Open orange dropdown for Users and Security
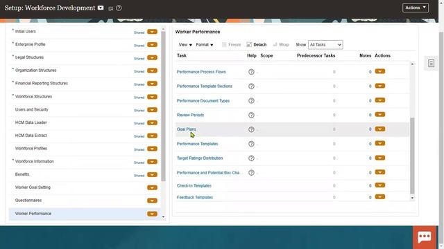Screen dimensions: 444x249 152,110
